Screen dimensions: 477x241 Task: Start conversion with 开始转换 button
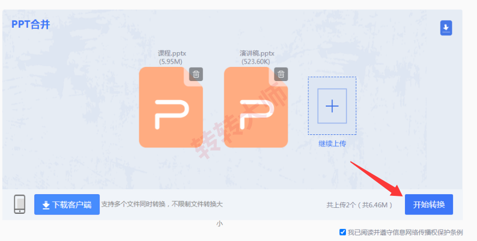coord(428,205)
